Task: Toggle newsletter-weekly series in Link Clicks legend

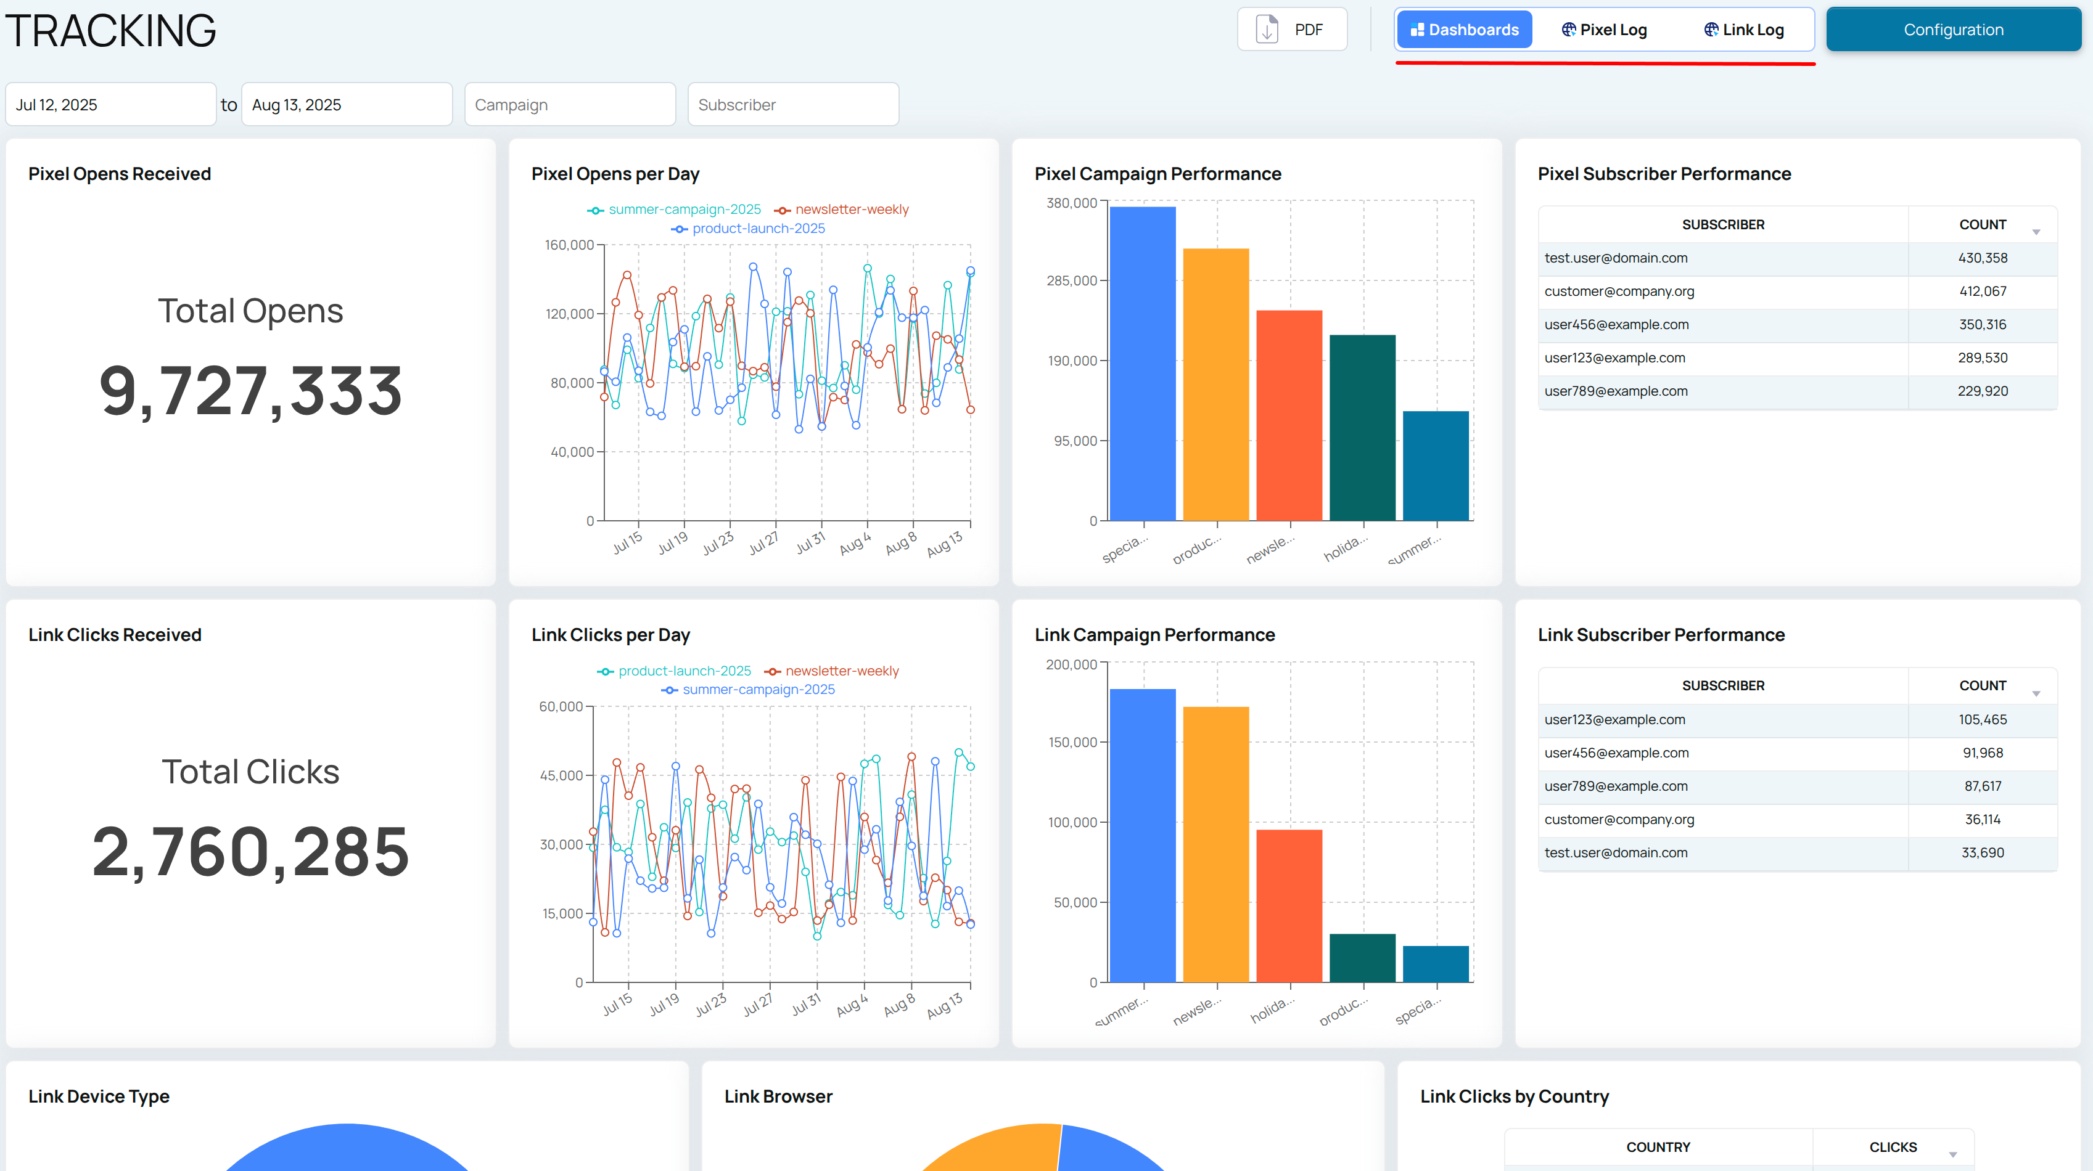Action: (x=831, y=671)
